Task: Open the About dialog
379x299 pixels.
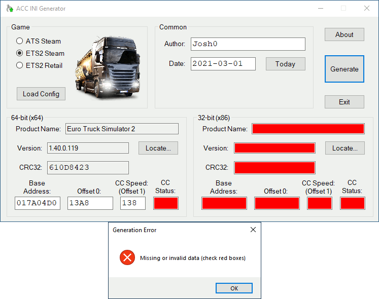Action: (x=344, y=34)
